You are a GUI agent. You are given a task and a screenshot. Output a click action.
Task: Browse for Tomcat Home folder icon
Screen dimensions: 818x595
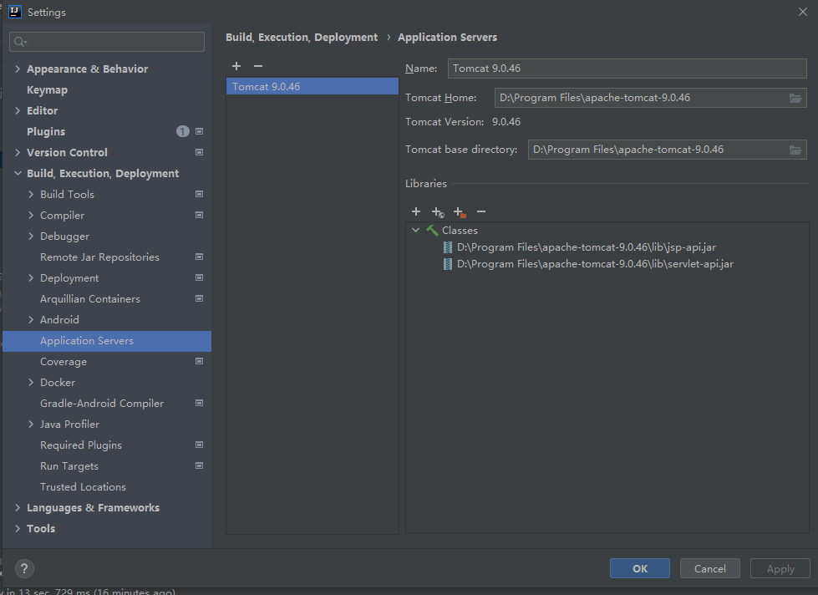[795, 98]
